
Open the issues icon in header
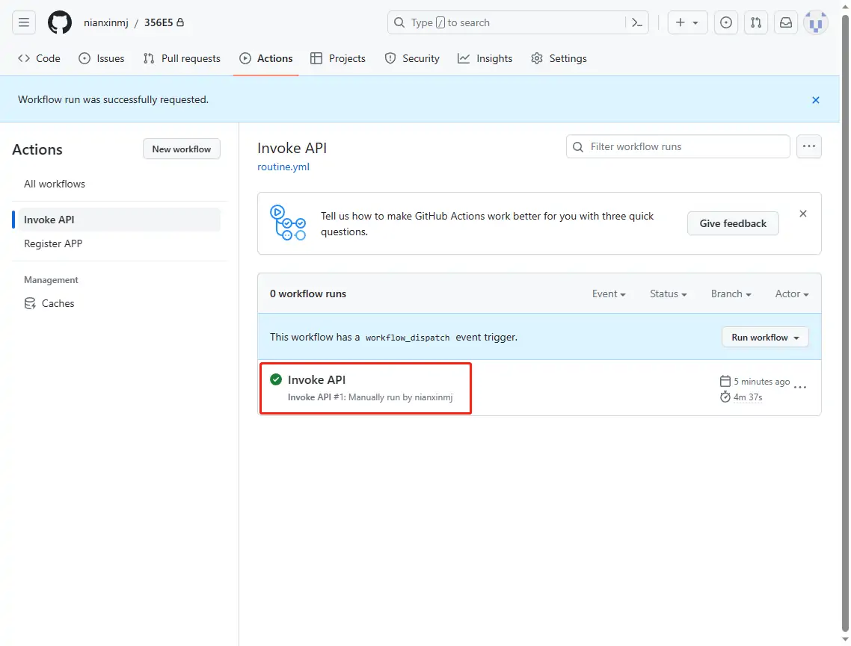coord(725,22)
